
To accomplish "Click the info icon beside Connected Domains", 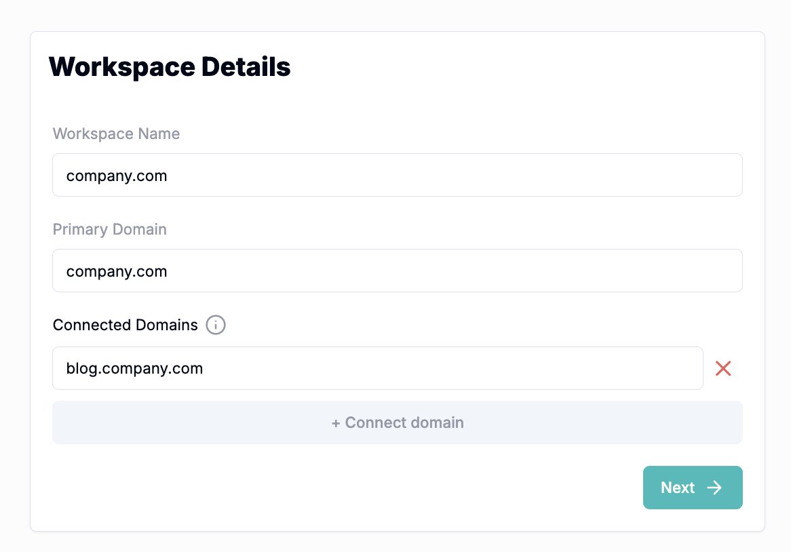I will (x=216, y=325).
